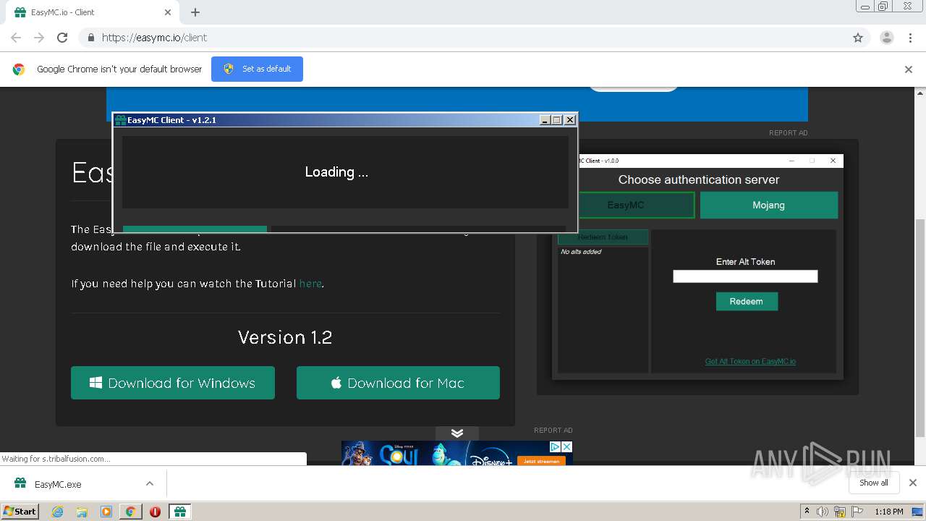Image resolution: width=926 pixels, height=521 pixels.
Task: Expand the EasyMC.exe download options chevron
Action: click(x=150, y=483)
